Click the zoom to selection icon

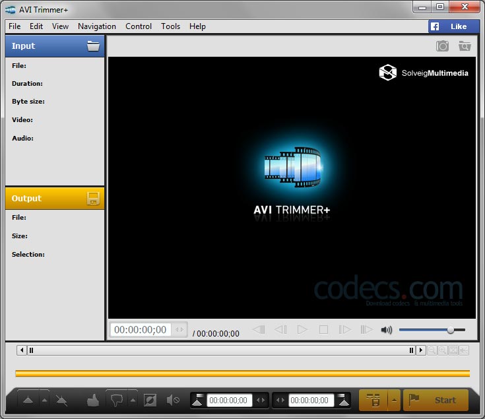tap(464, 350)
